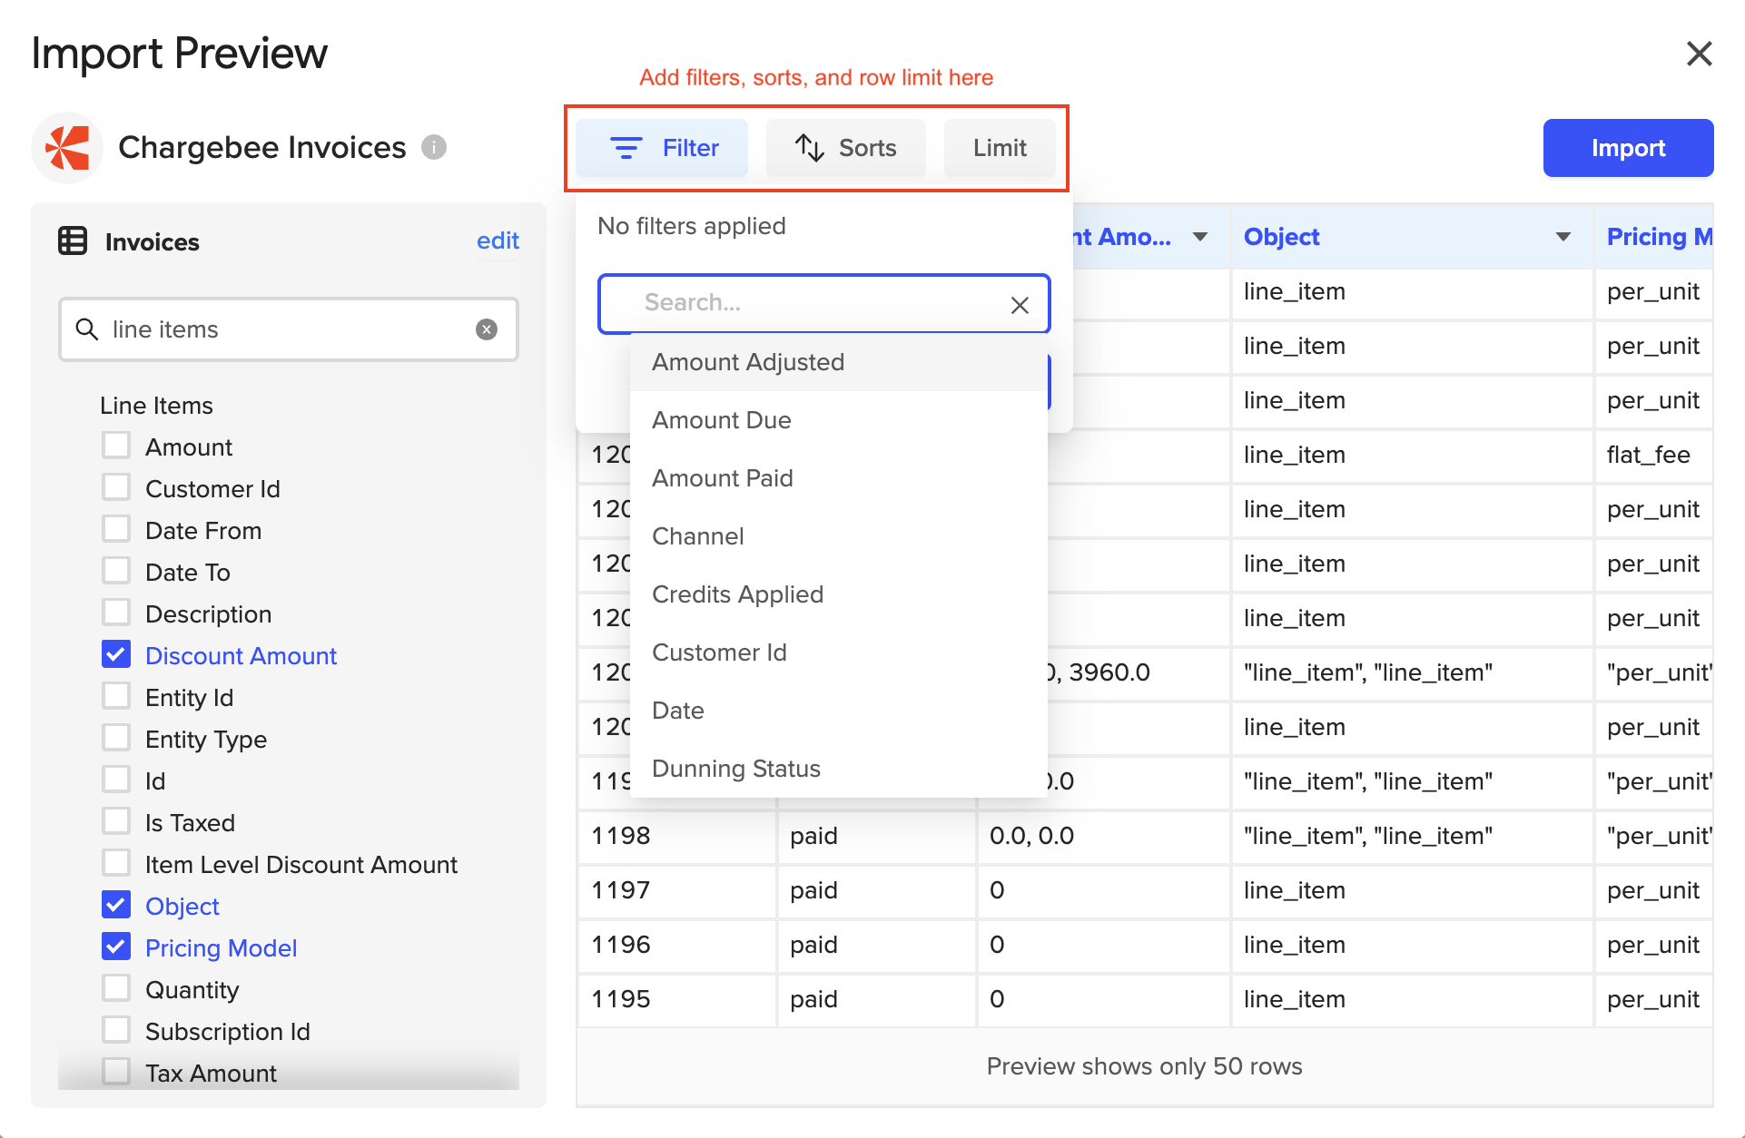Image resolution: width=1745 pixels, height=1138 pixels.
Task: Click the edit link next to Invoices
Action: click(x=498, y=240)
